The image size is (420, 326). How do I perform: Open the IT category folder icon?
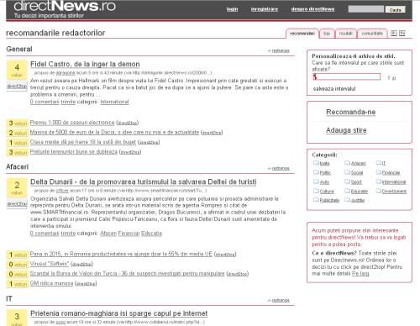(x=379, y=162)
